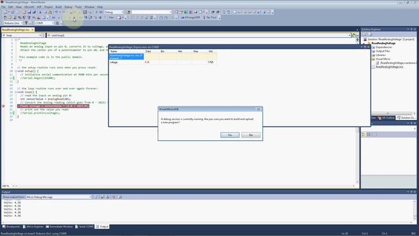Screen dimensions: 419x236
Task: Click No in the Visual Micro dialog
Action: (x=251, y=135)
